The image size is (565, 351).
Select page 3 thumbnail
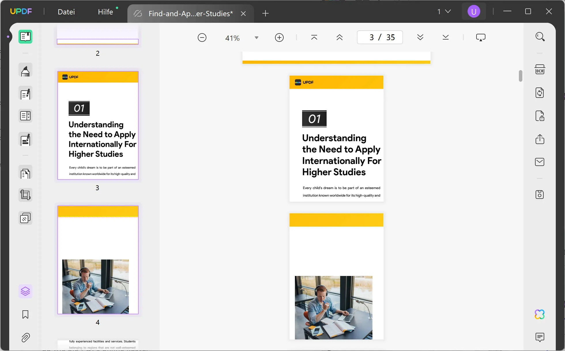[98, 125]
